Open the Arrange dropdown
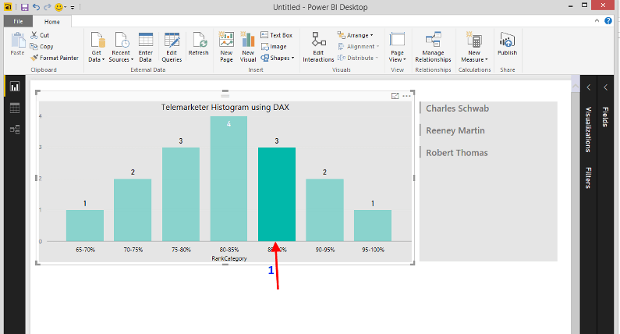Image resolution: width=620 pixels, height=334 pixels. click(x=355, y=35)
